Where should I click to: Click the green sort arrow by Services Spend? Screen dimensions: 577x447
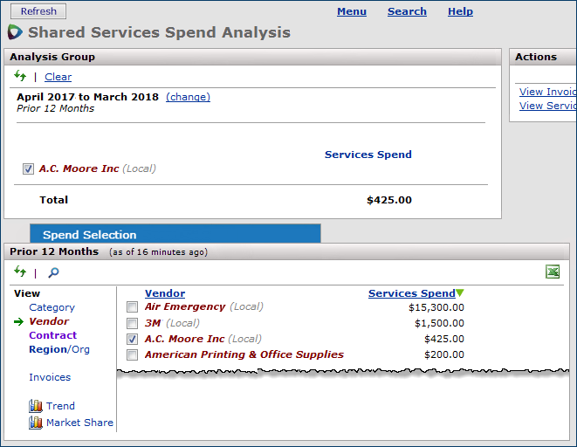[460, 293]
